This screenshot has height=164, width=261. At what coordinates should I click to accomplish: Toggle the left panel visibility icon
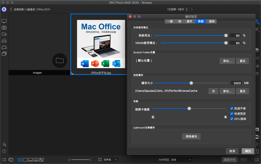[4, 160]
